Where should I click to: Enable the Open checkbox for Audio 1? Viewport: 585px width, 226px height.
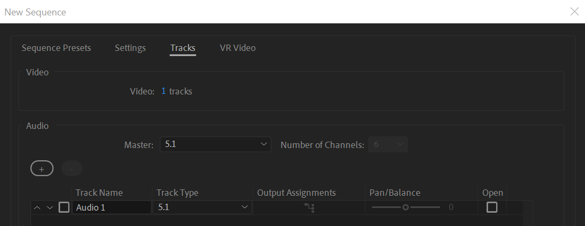click(492, 207)
